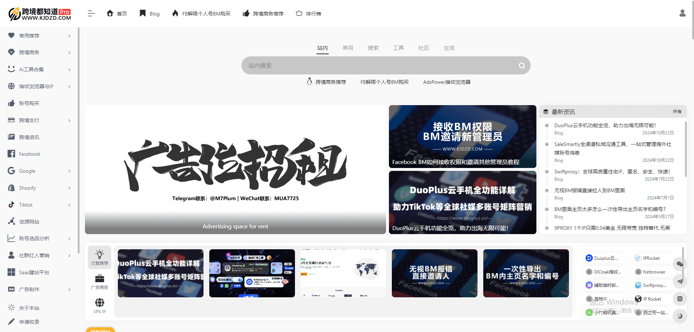Open AdsPower指纹浏览器 quick link
Viewport: 694px width, 332px height.
(x=447, y=82)
